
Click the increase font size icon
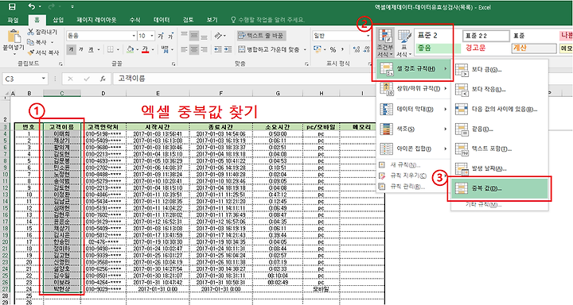(x=161, y=36)
